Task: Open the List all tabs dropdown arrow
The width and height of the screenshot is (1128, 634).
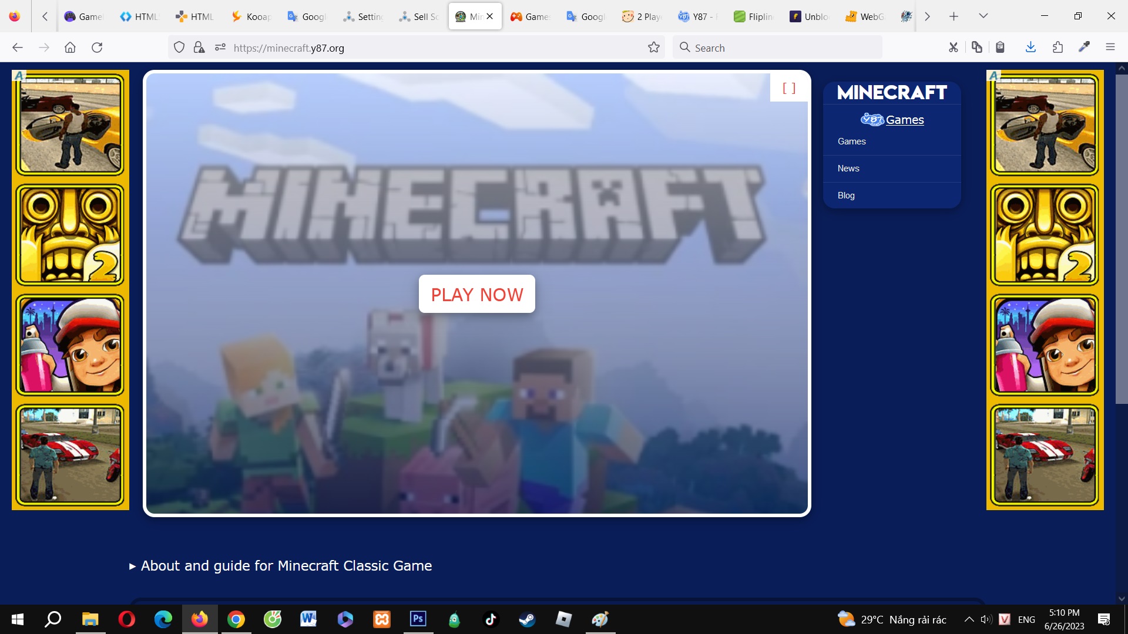Action: 983,16
